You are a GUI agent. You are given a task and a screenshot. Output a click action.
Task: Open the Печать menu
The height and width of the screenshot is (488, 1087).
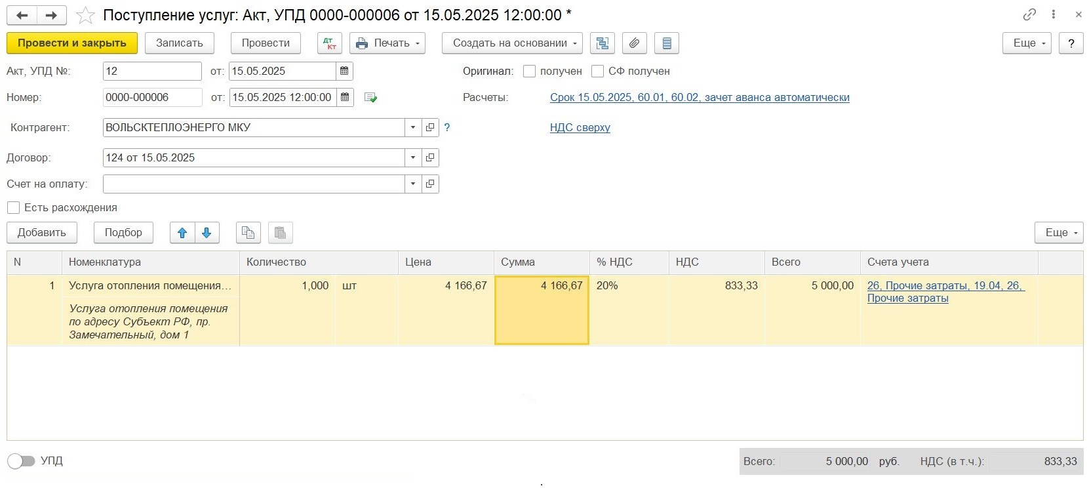click(387, 43)
